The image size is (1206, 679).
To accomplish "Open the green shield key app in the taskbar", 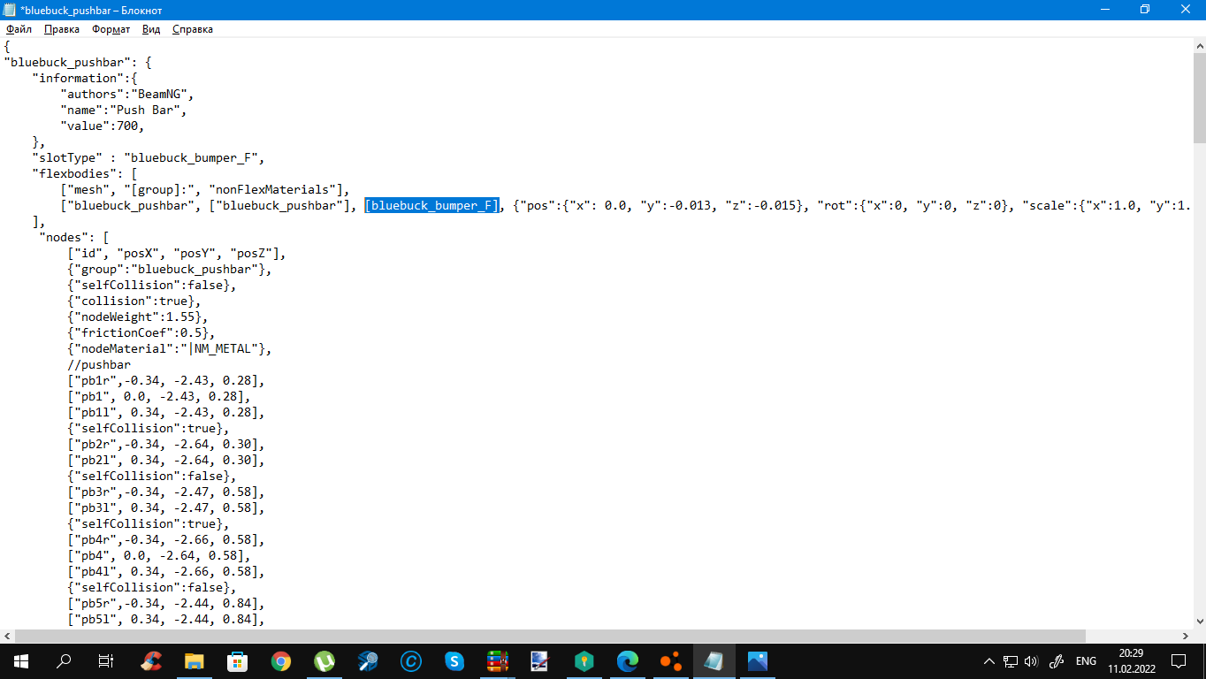I will point(584,660).
